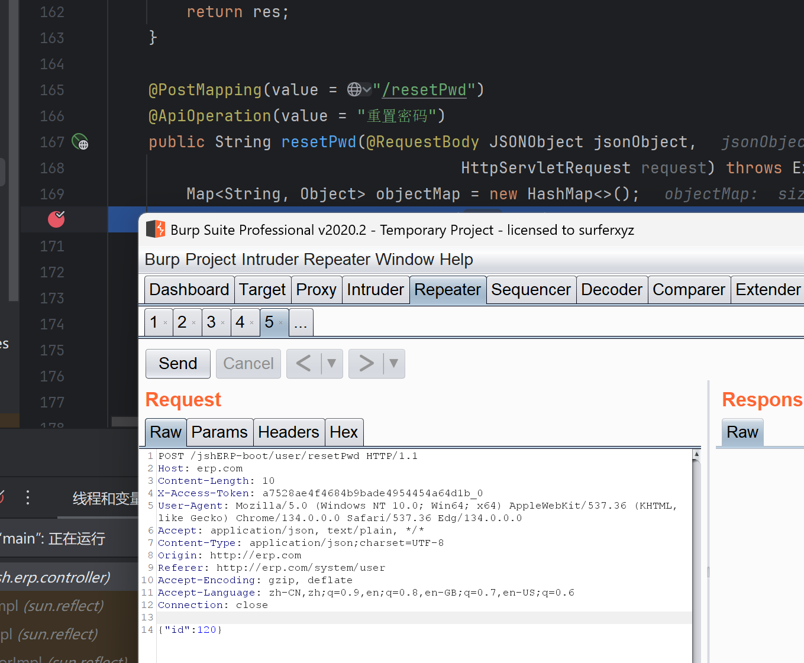Viewport: 804px width, 663px height.
Task: Click the request editor vertical scrollbar up arrow
Action: click(x=696, y=454)
